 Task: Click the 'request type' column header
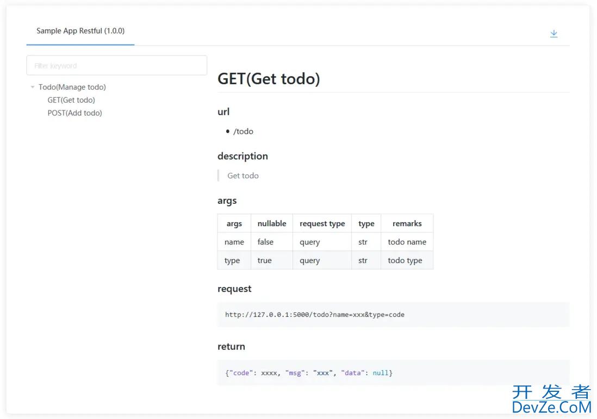(322, 223)
